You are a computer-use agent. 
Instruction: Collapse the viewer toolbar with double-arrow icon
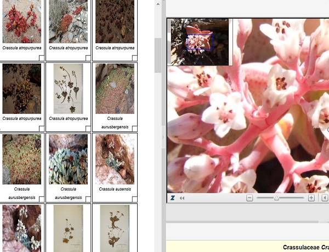coord(182,198)
